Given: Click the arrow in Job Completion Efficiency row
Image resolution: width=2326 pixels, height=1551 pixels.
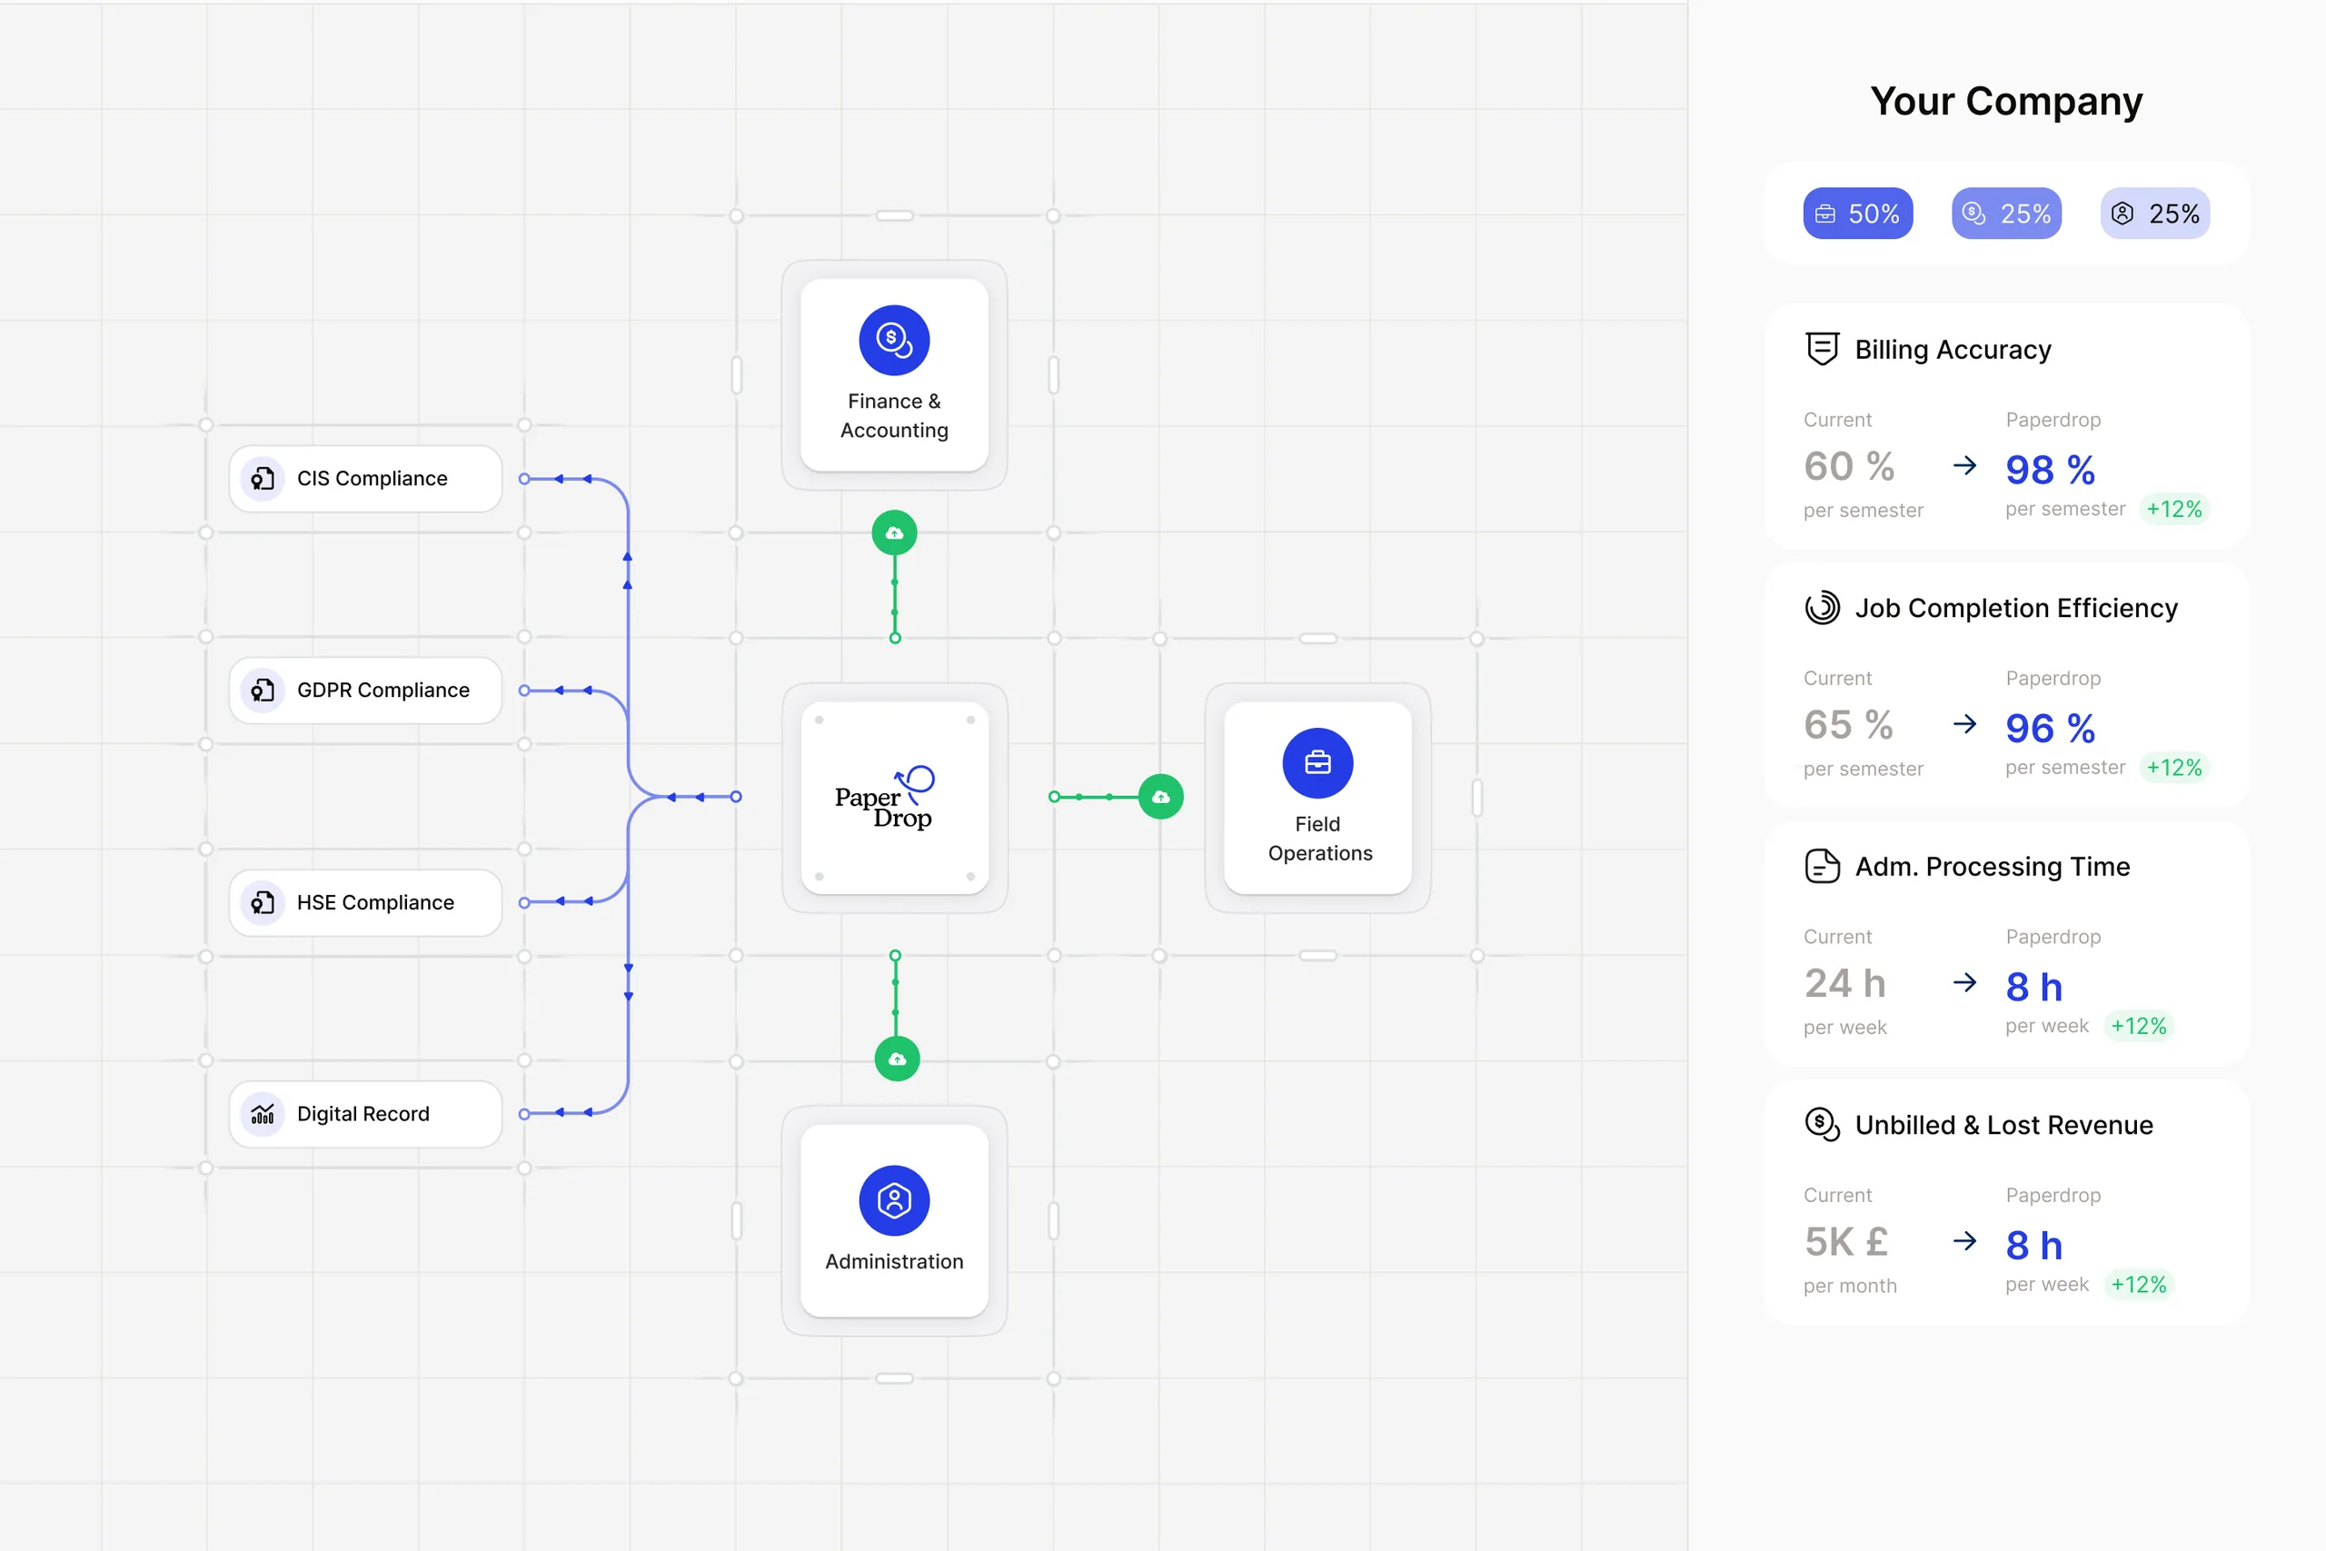Looking at the screenshot, I should pyautogui.click(x=1964, y=724).
